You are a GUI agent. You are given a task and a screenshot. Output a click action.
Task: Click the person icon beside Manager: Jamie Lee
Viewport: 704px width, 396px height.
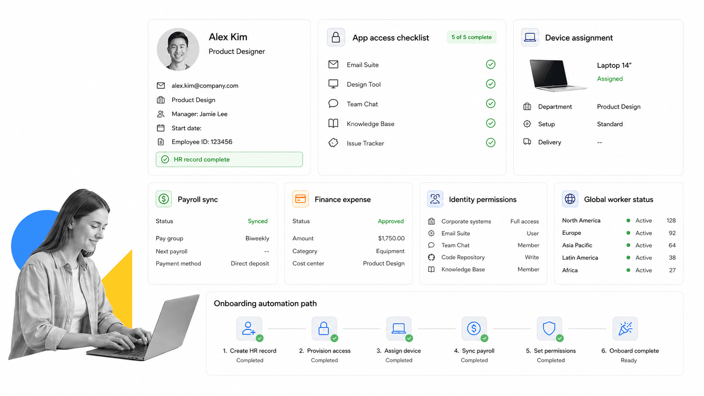click(x=161, y=114)
